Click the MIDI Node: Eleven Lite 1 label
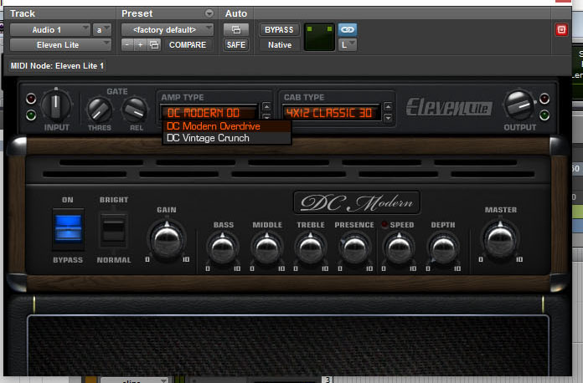Image resolution: width=583 pixels, height=383 pixels. pos(57,66)
